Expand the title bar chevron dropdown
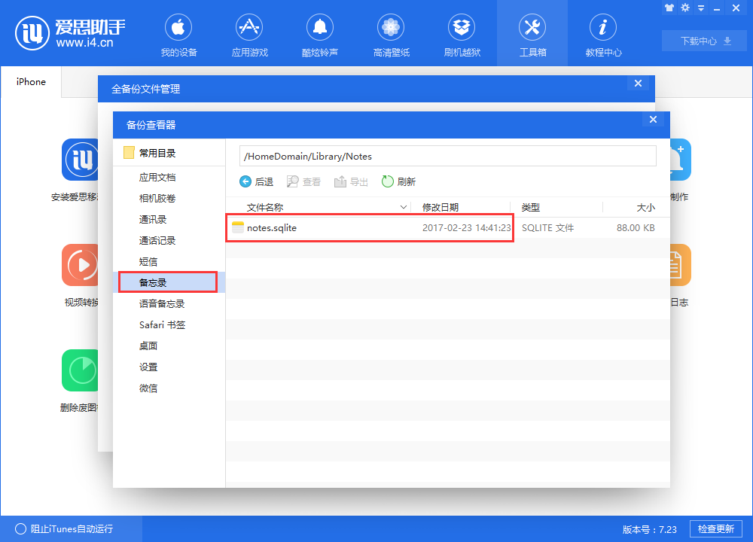Viewport: 753px width, 542px height. pyautogui.click(x=701, y=8)
